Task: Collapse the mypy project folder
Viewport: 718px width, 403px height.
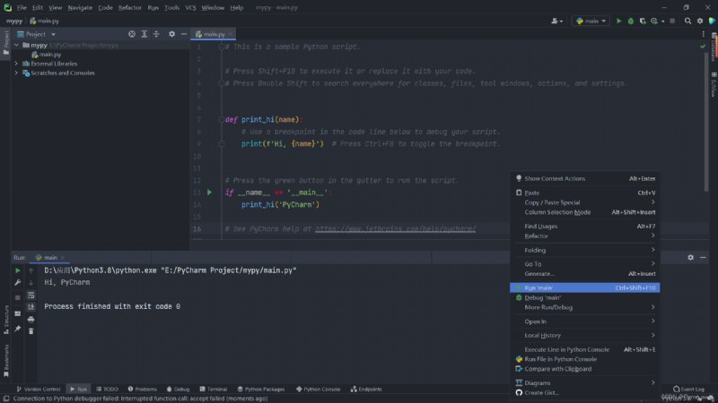Action: click(16, 46)
